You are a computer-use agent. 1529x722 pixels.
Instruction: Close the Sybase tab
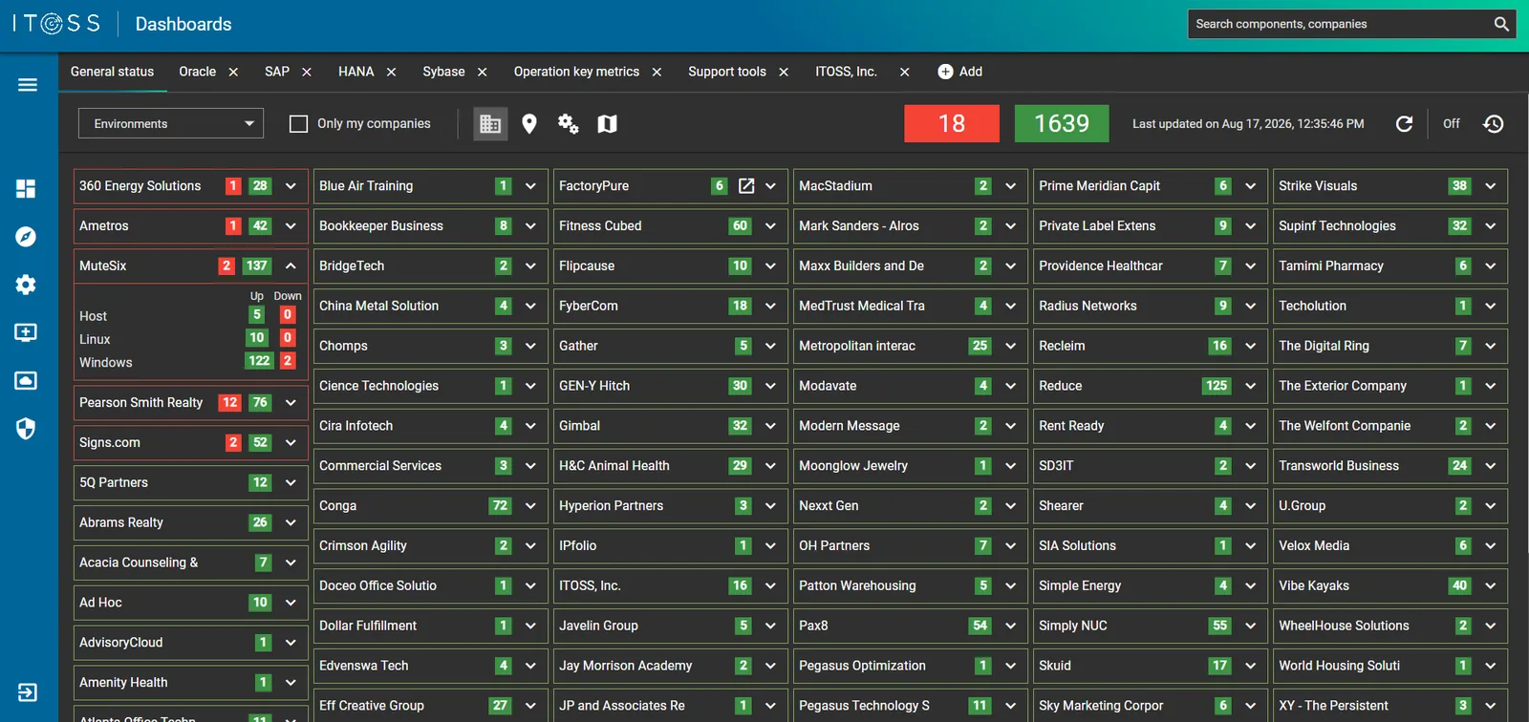[483, 72]
